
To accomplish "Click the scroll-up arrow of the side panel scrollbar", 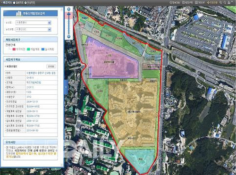I will (62, 10).
